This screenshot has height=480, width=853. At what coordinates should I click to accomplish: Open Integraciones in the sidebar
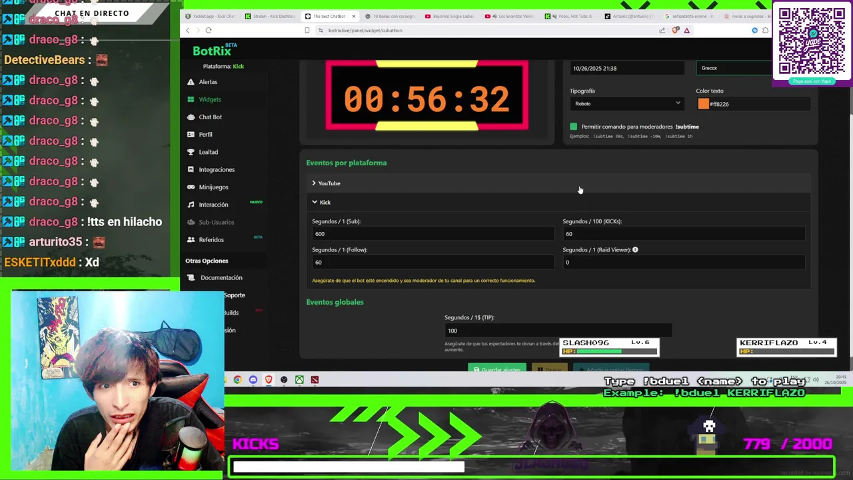click(x=217, y=169)
